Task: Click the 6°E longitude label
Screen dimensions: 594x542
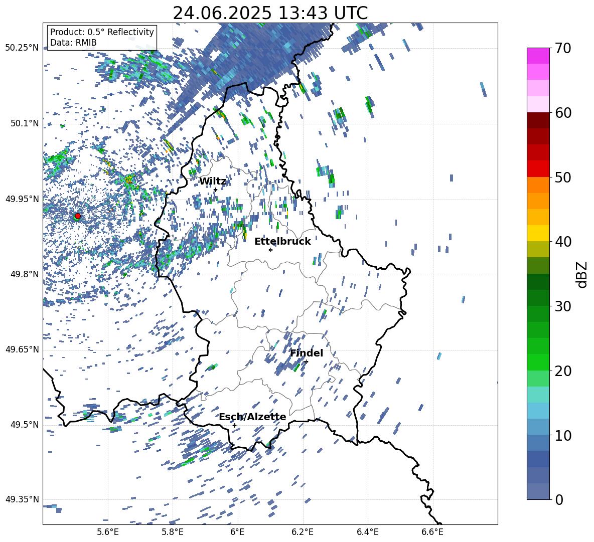Action: (237, 532)
